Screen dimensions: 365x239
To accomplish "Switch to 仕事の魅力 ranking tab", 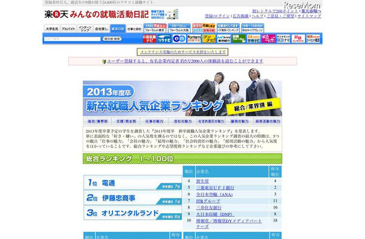I will point(154,121).
